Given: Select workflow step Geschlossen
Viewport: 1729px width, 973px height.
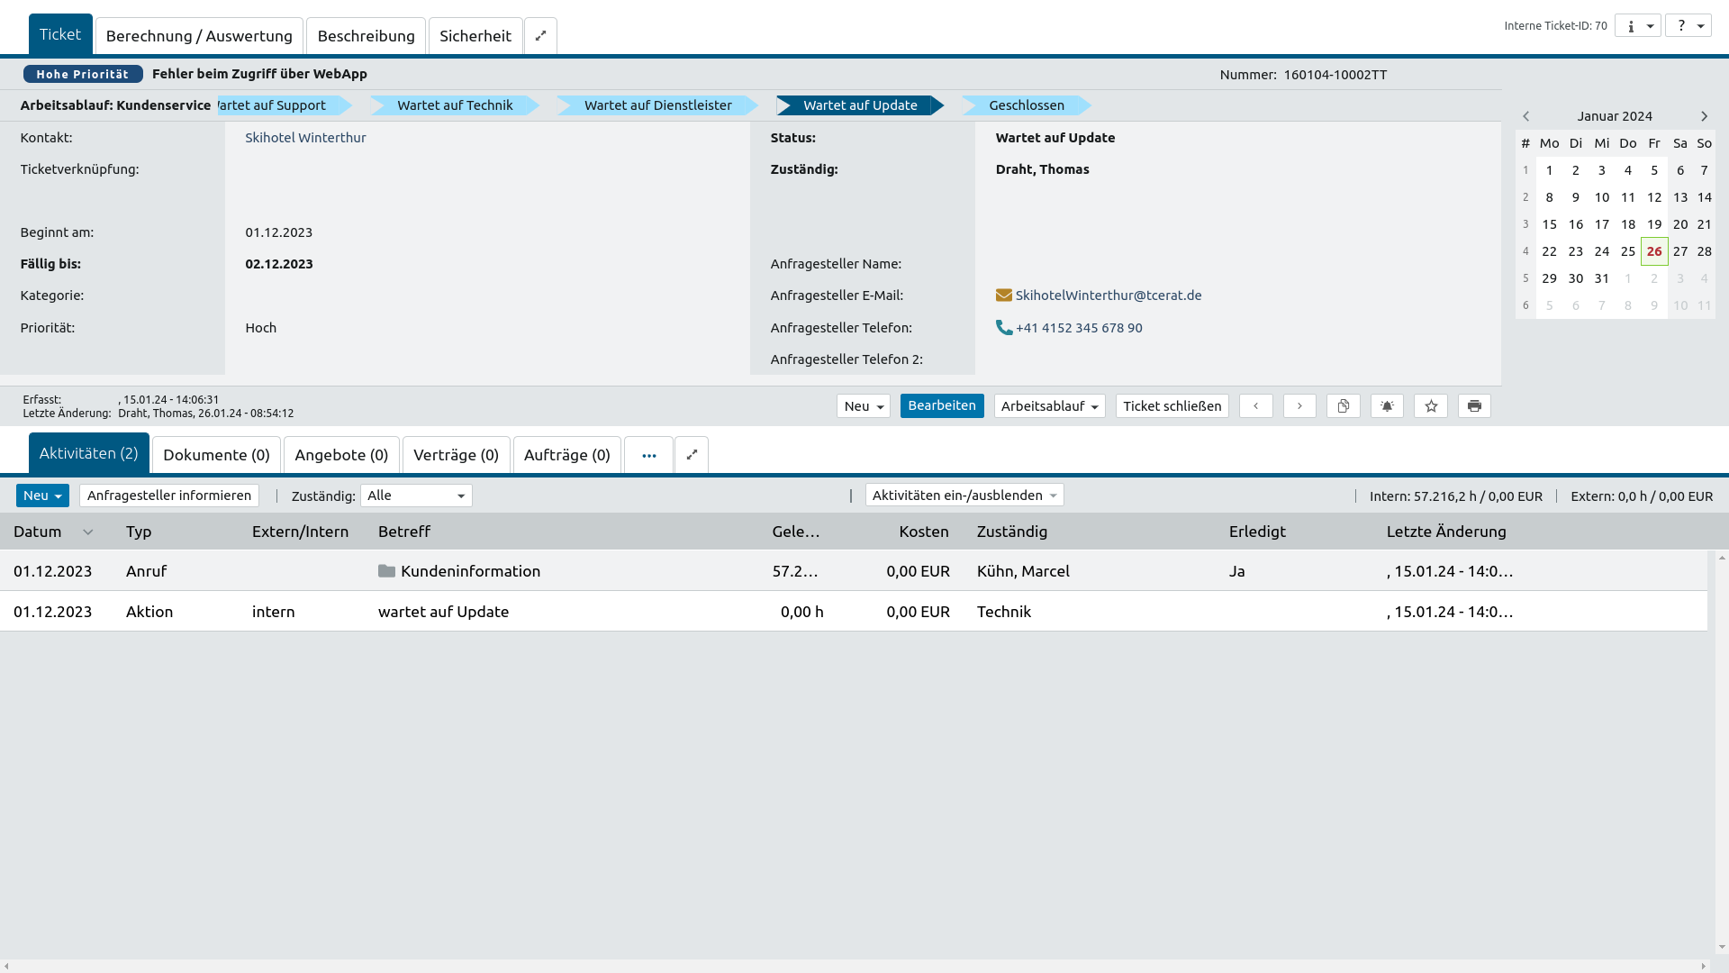Looking at the screenshot, I should tap(1026, 105).
